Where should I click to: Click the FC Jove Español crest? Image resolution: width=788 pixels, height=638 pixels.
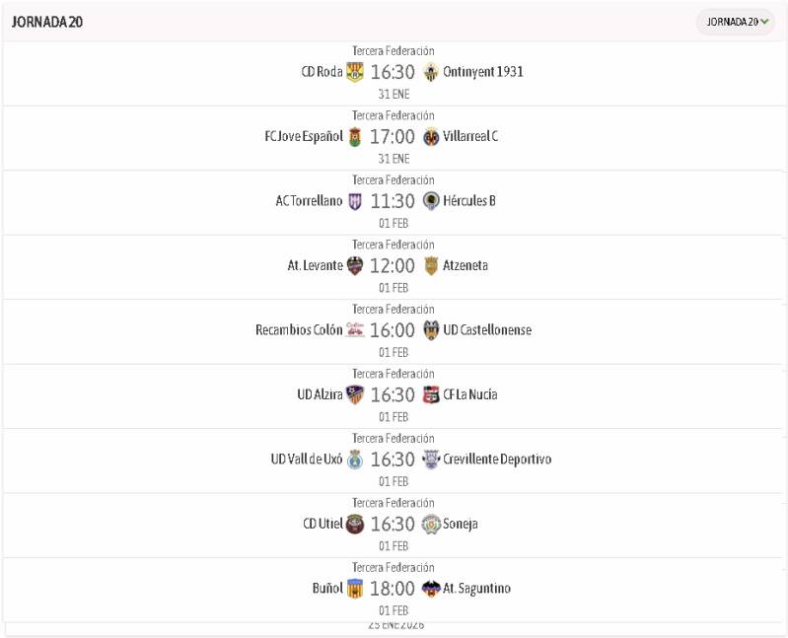point(355,136)
